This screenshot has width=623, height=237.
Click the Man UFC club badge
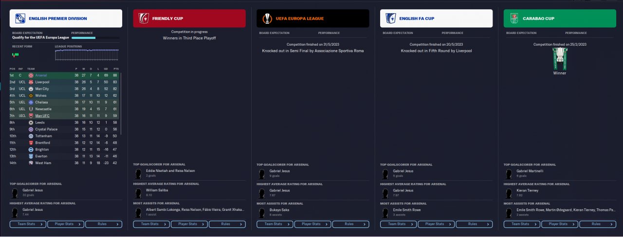[x=31, y=116]
